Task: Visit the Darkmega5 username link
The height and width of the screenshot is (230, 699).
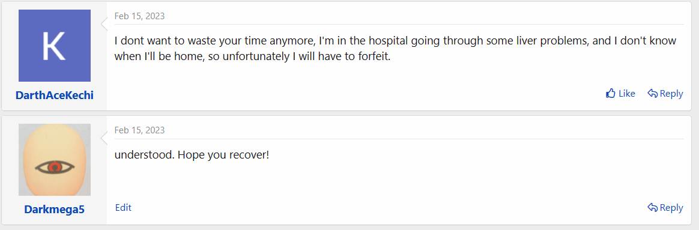Action: pyautogui.click(x=55, y=209)
